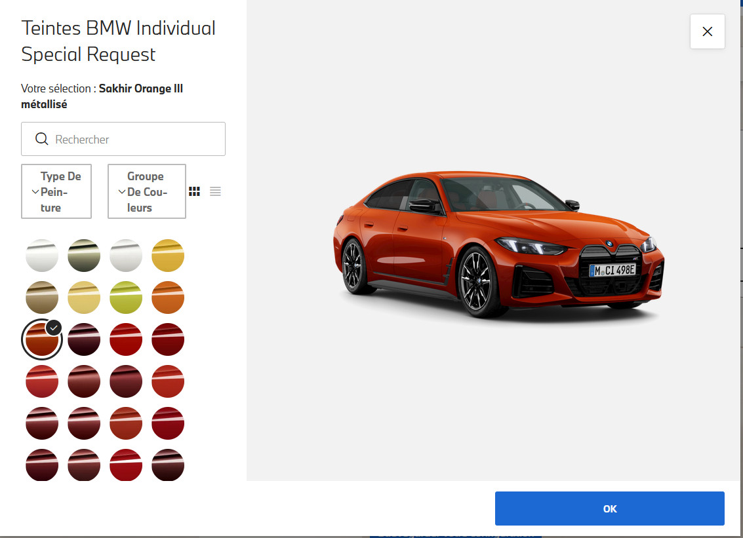743x538 pixels.
Task: Switch to grid view of swatches
Action: point(194,191)
